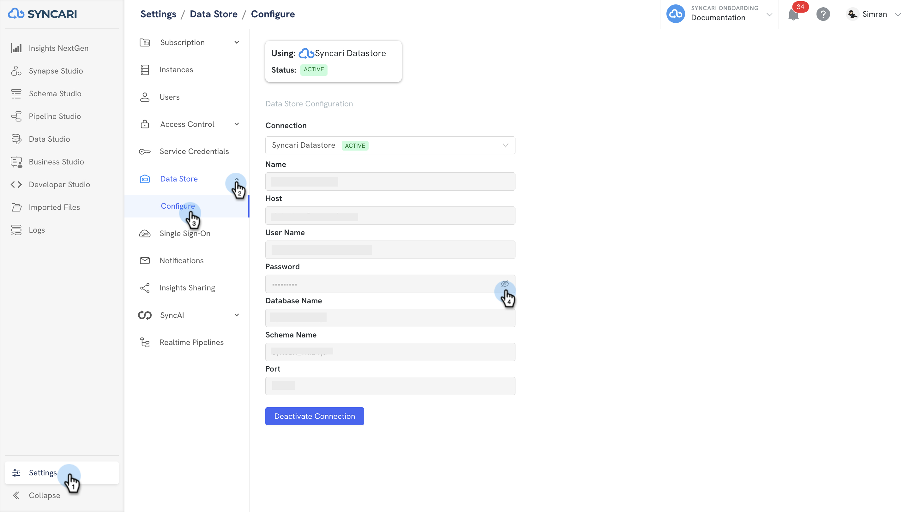Collapse the Data Store section chevron
This screenshot has width=909, height=512.
coord(237,179)
